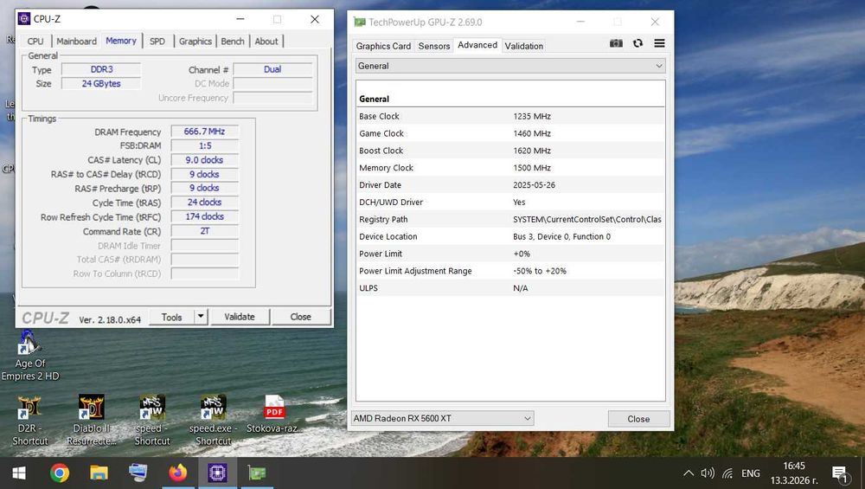This screenshot has width=865, height=489.
Task: Click the memory Type field showing DDR3
Action: coord(101,69)
